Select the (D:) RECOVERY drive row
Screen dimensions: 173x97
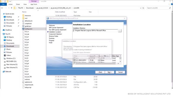[x=96, y=60]
